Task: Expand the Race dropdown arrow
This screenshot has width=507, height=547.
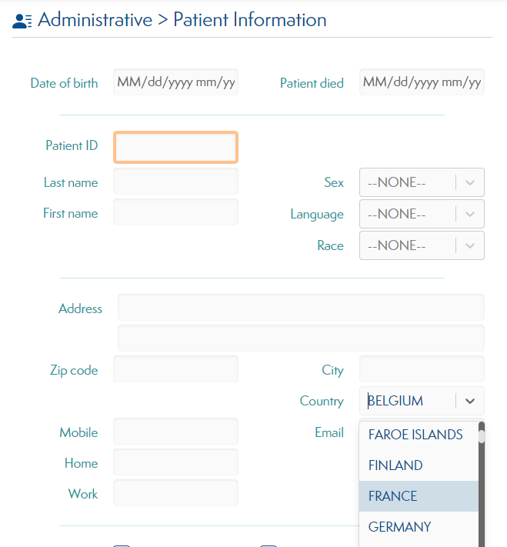Action: tap(470, 245)
